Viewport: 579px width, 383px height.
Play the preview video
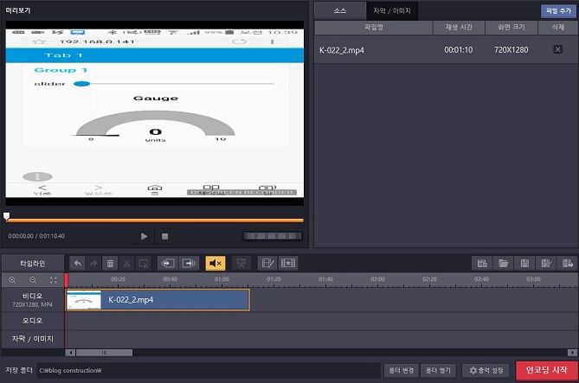pos(144,236)
